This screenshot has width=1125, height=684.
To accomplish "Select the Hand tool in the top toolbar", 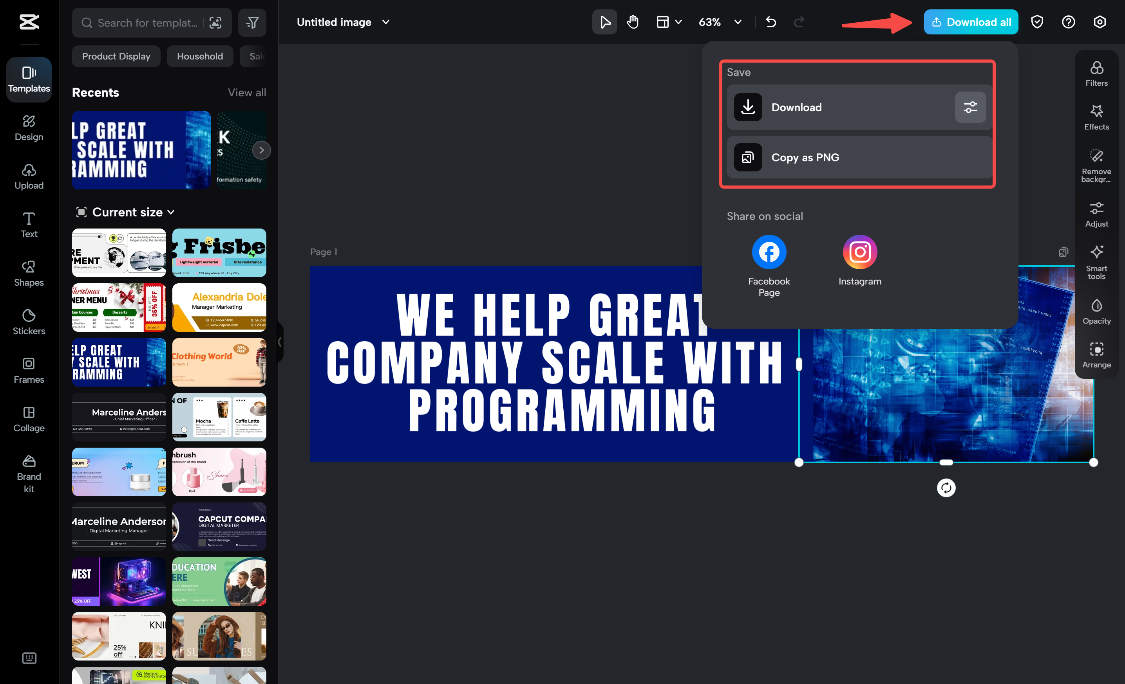I will tap(632, 22).
